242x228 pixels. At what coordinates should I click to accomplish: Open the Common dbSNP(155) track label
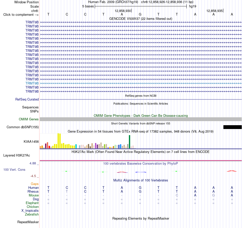point(22,127)
